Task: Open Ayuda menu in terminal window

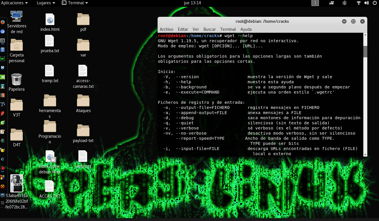Action: (246, 29)
